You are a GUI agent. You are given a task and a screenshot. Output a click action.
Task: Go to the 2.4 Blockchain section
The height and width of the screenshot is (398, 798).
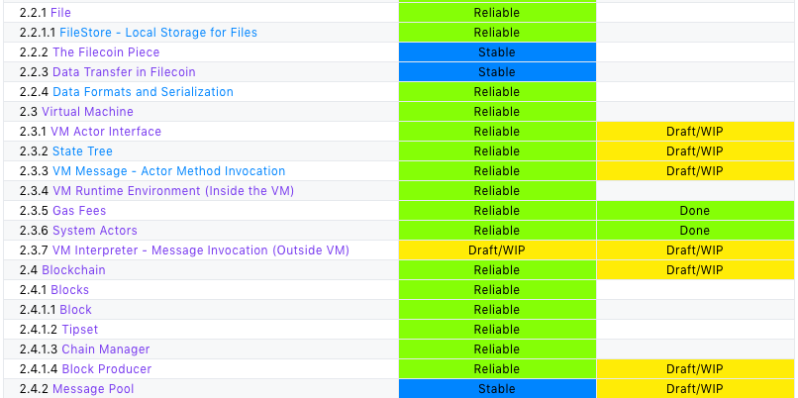[73, 270]
